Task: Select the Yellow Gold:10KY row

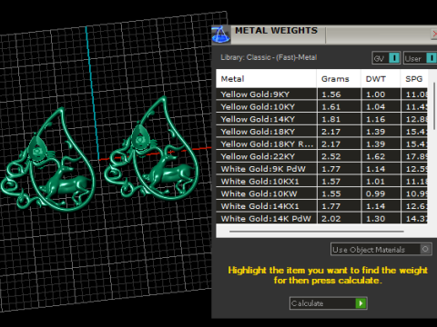Action: pos(321,107)
